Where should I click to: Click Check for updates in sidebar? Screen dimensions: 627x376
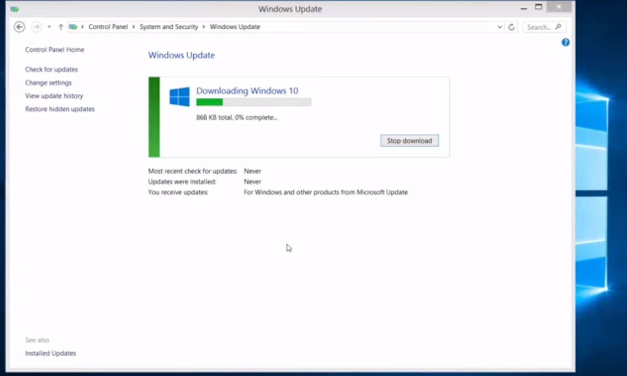[52, 69]
